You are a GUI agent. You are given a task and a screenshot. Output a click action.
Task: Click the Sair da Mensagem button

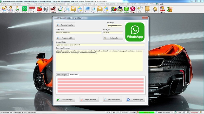(135, 100)
